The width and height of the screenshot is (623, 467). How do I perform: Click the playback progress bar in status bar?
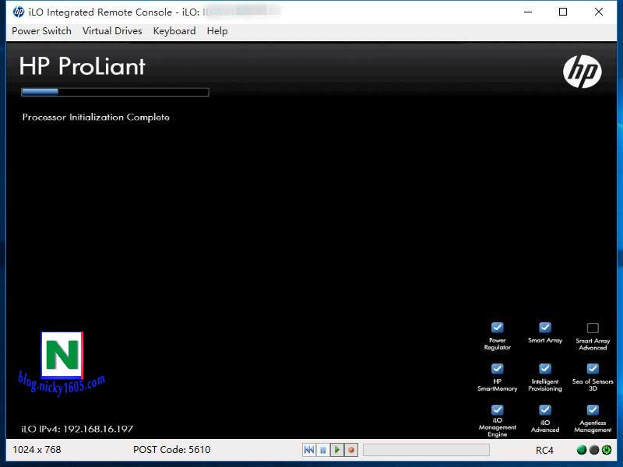pos(426,450)
